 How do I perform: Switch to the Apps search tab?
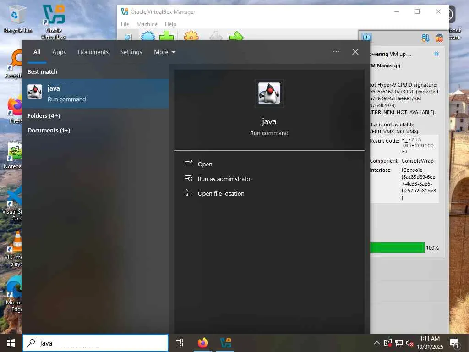pyautogui.click(x=59, y=52)
